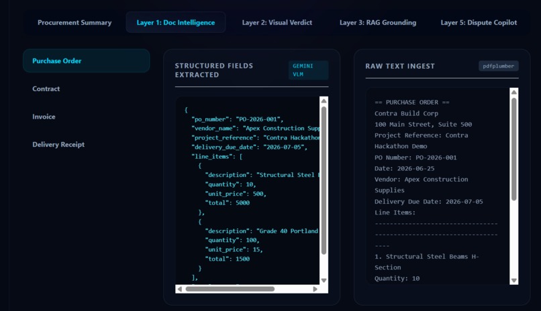This screenshot has width=541, height=311.
Task: Click the "Structural Steel" description line
Action: pos(262,175)
